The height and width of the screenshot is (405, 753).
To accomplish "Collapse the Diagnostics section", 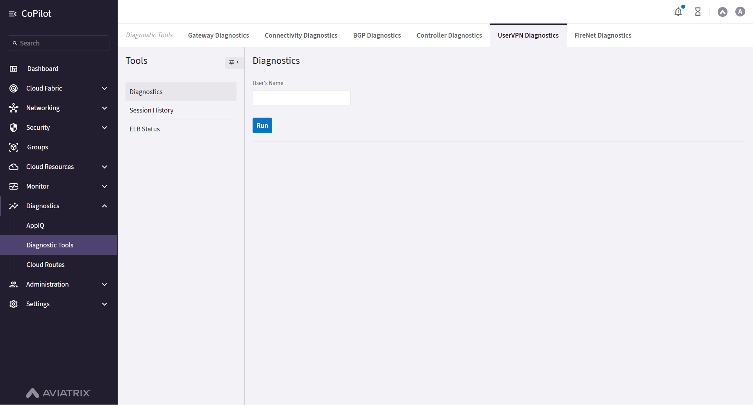I will (104, 206).
